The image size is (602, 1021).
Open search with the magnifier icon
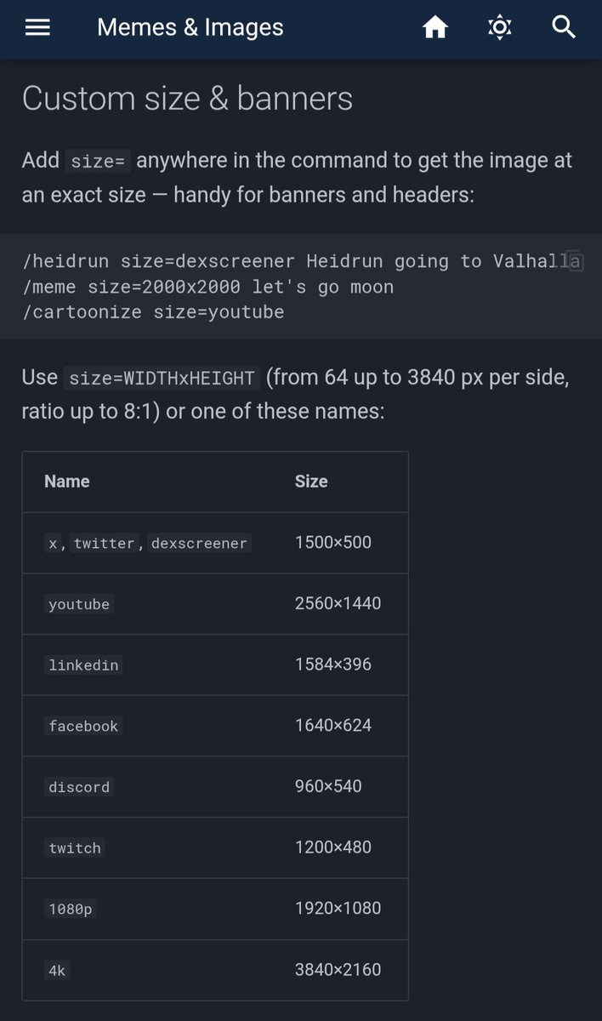click(565, 27)
